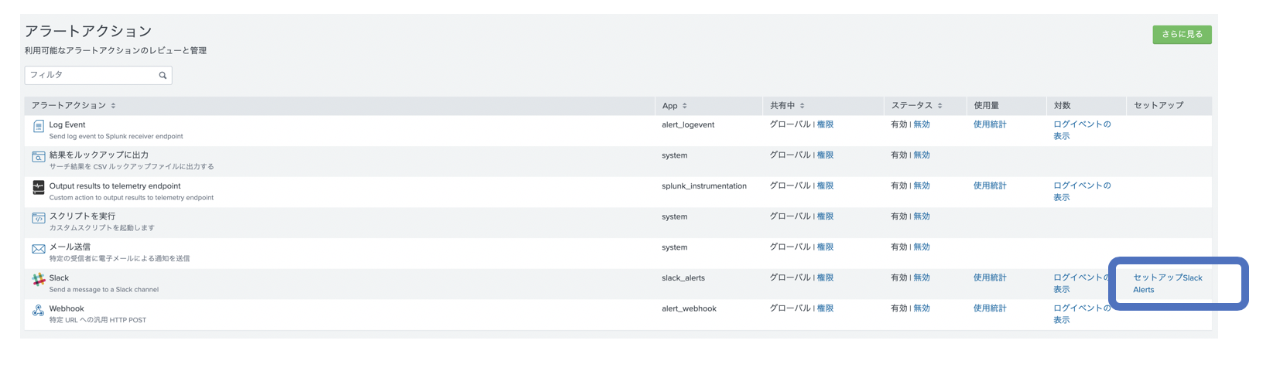This screenshot has height=371, width=1280.
Task: Sort by ステータス column header
Action: 916,105
